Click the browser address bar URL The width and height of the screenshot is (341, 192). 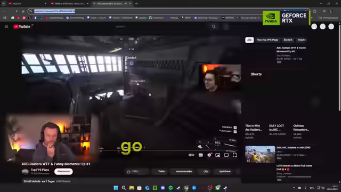[x=54, y=11]
